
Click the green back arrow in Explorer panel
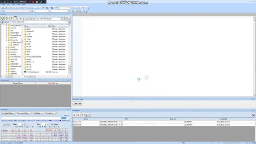tap(3, 18)
